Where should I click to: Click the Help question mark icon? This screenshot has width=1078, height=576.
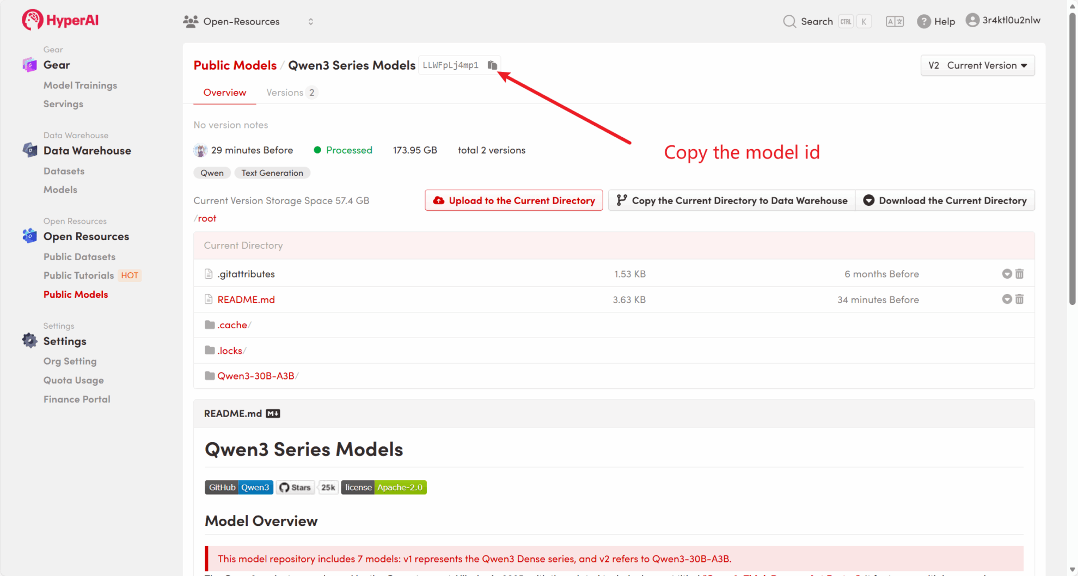coord(923,21)
